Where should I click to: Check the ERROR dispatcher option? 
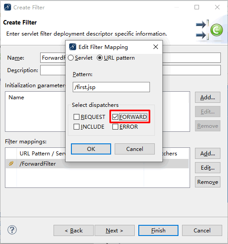[x=115, y=126]
